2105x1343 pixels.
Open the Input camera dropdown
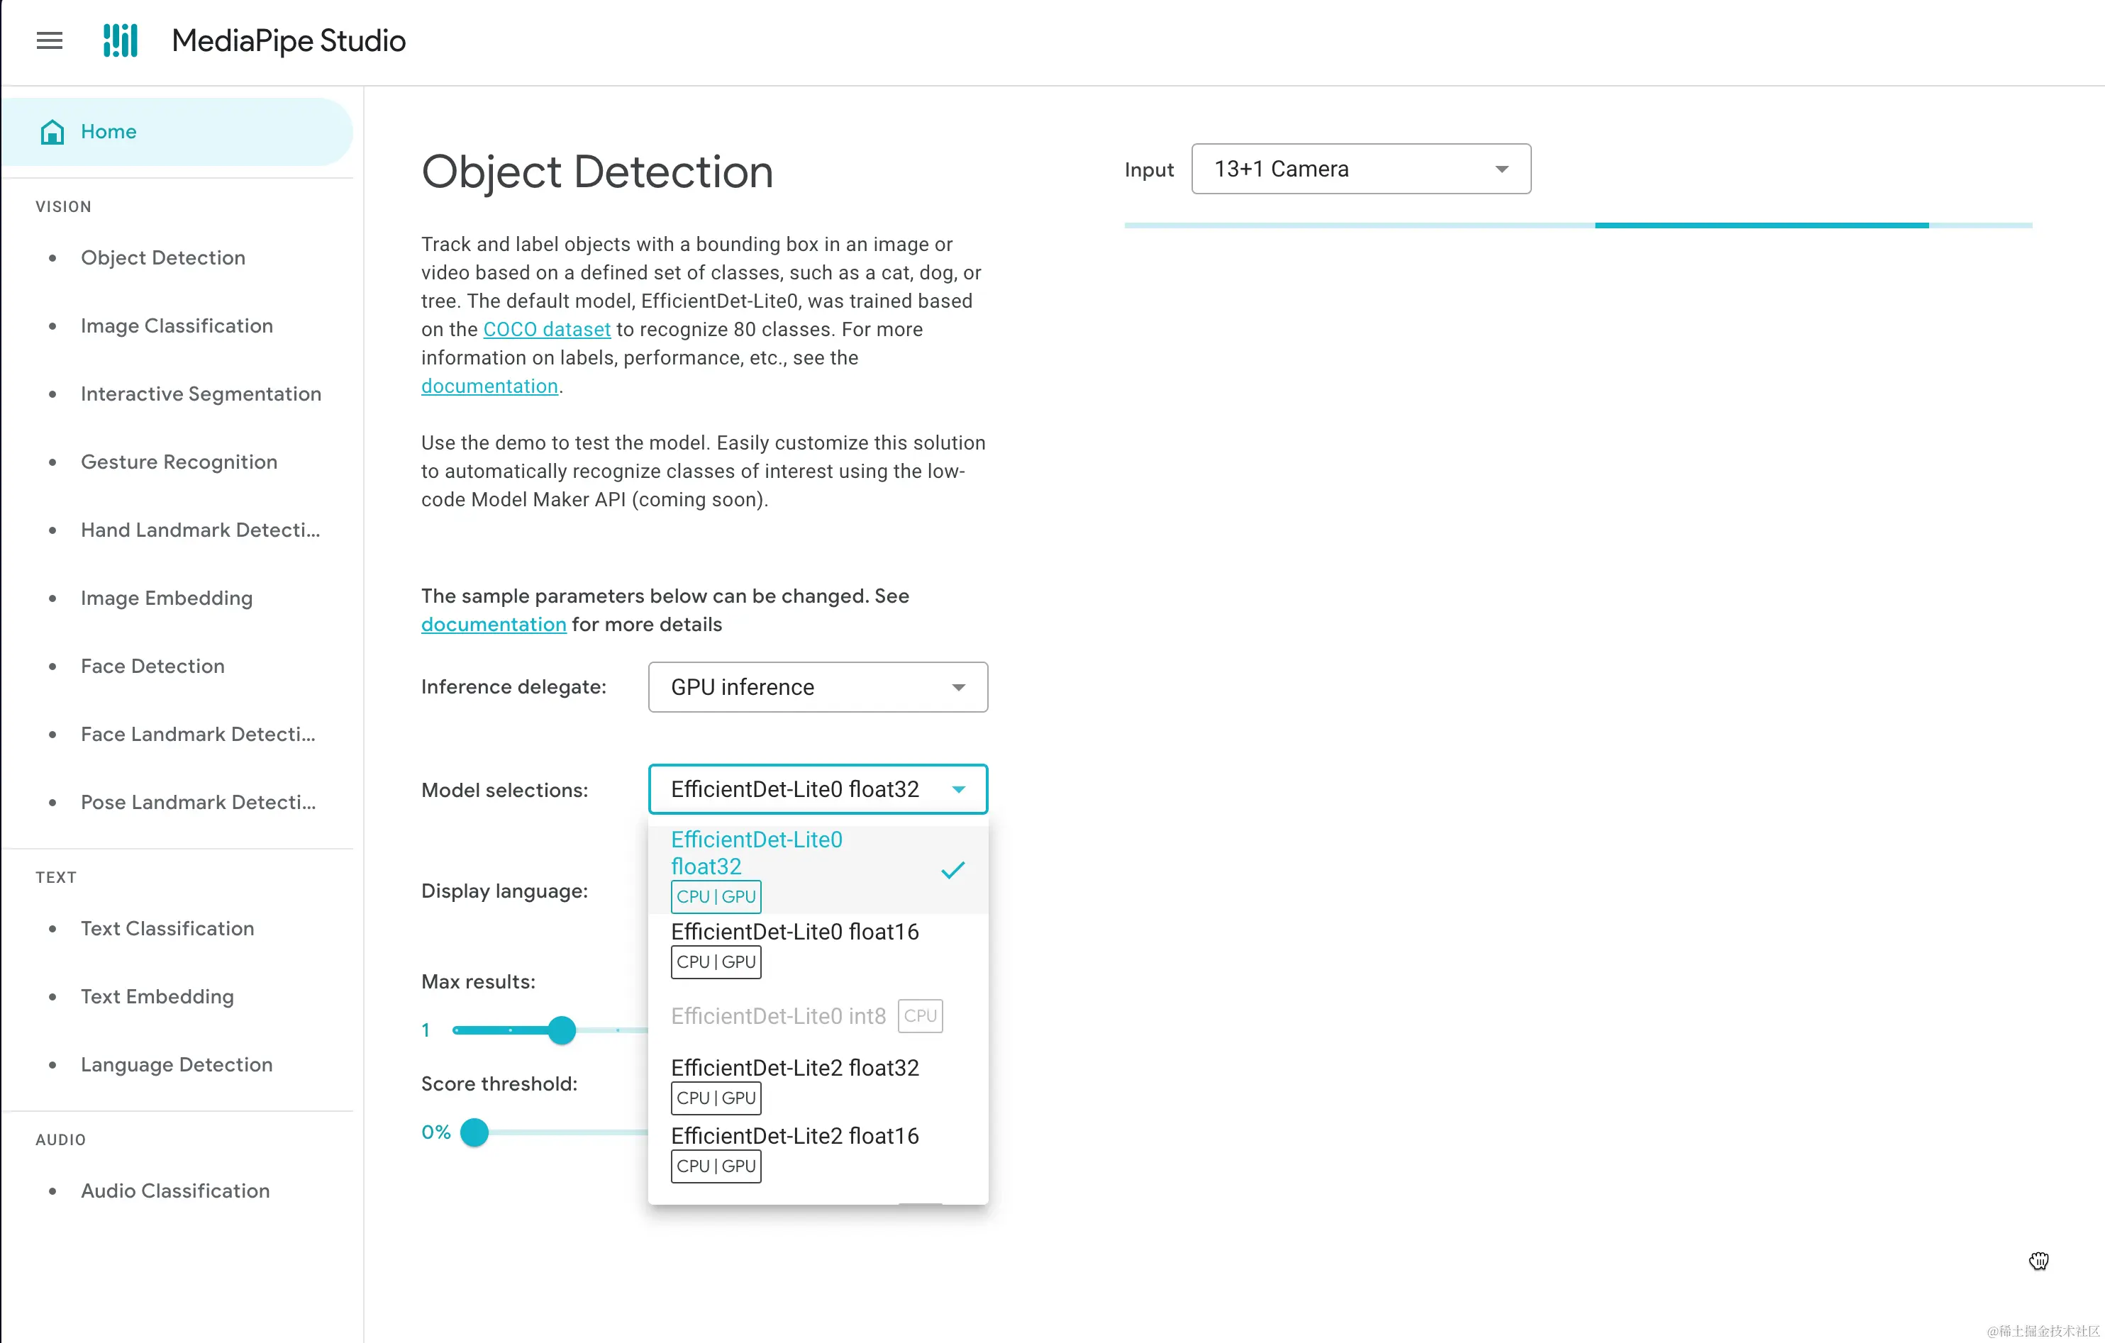1360,169
